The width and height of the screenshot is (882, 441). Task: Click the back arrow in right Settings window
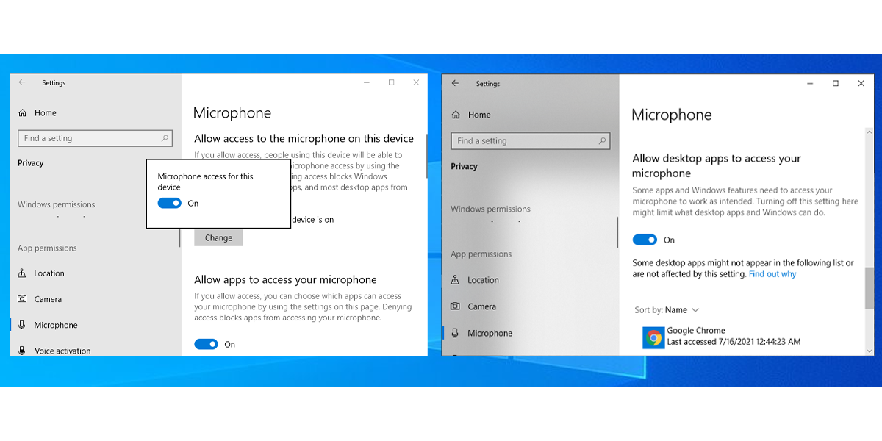click(x=455, y=84)
